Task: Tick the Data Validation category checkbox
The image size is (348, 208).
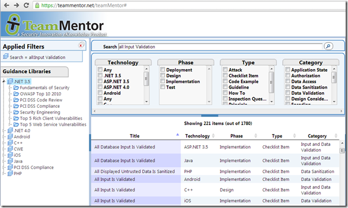Action: coord(288,93)
